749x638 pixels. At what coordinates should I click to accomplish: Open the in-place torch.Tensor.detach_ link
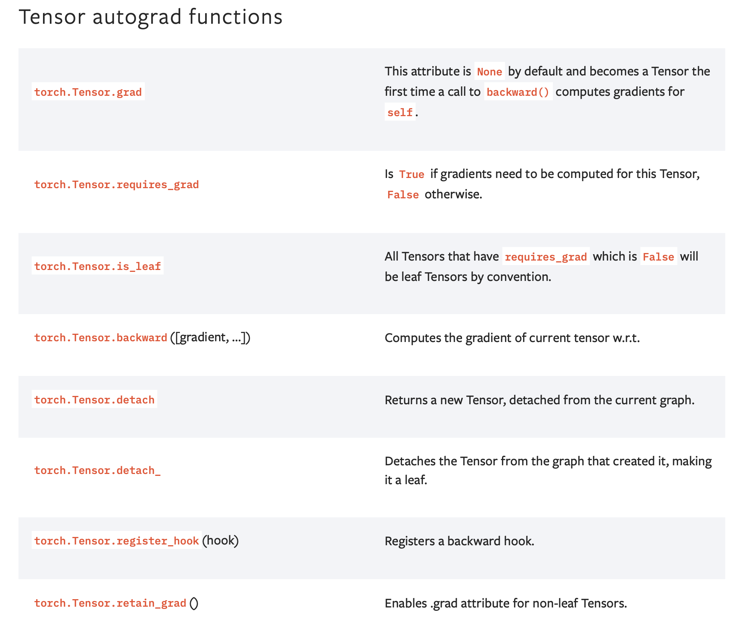click(x=97, y=471)
